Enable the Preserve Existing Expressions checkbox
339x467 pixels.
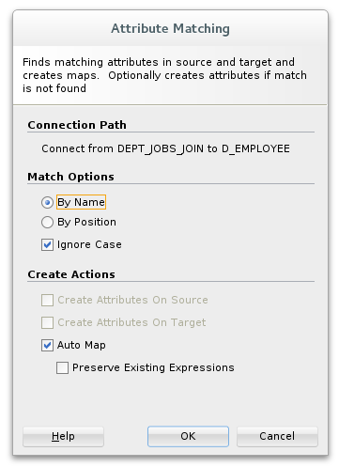click(x=62, y=367)
